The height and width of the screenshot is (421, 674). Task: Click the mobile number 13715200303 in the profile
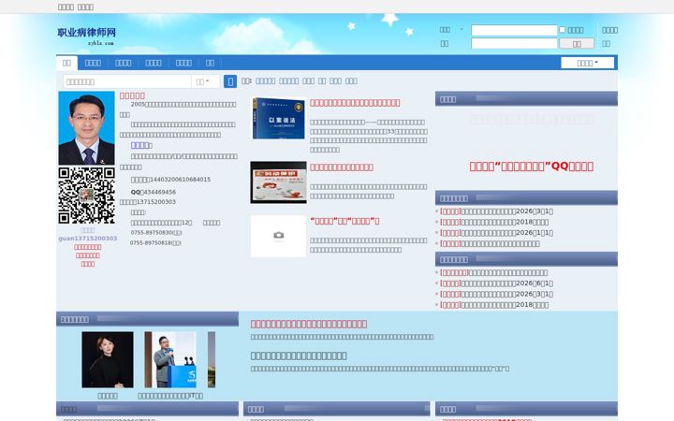[156, 202]
